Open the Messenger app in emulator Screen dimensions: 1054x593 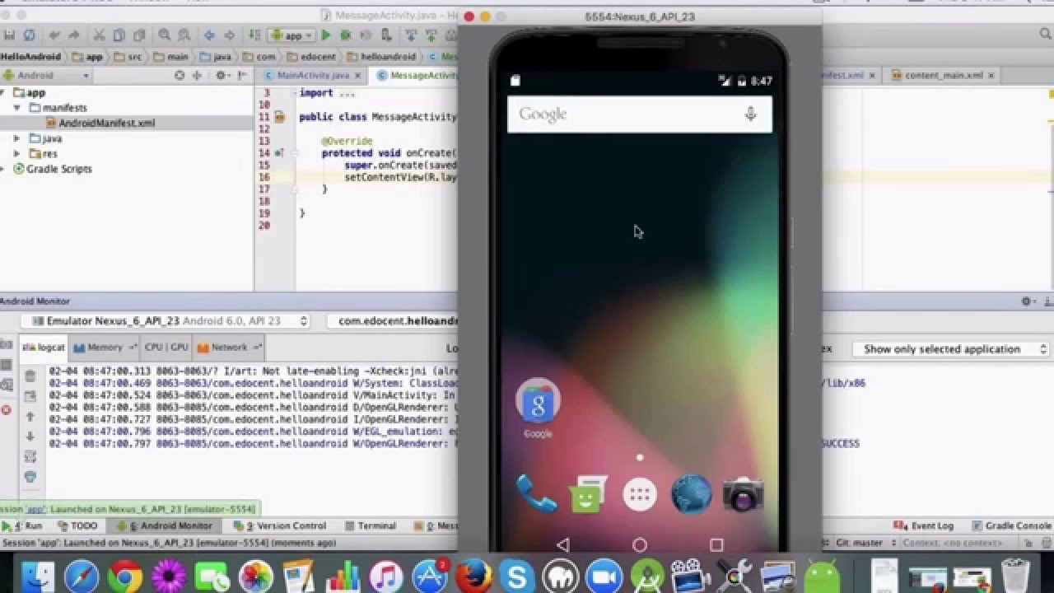[x=588, y=494]
